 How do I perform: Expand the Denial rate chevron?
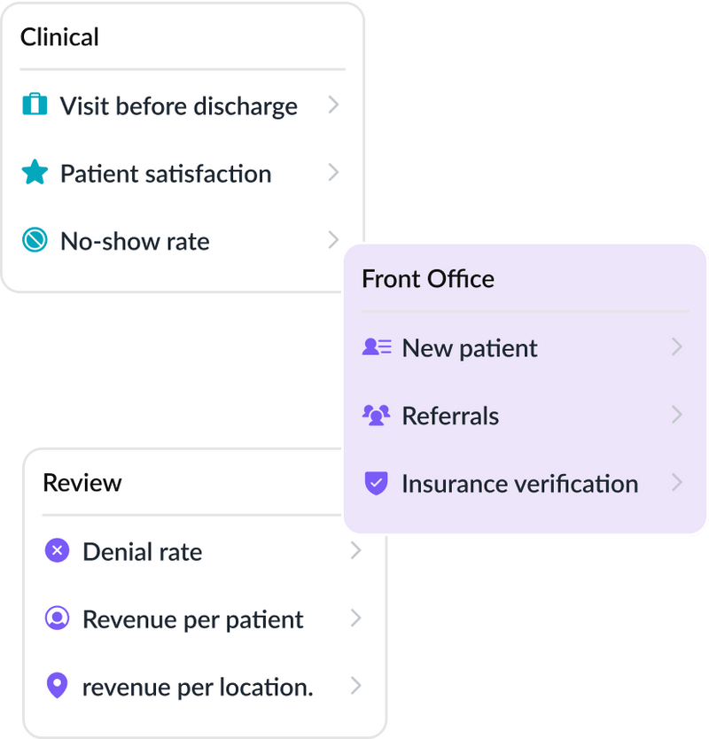pos(355,550)
